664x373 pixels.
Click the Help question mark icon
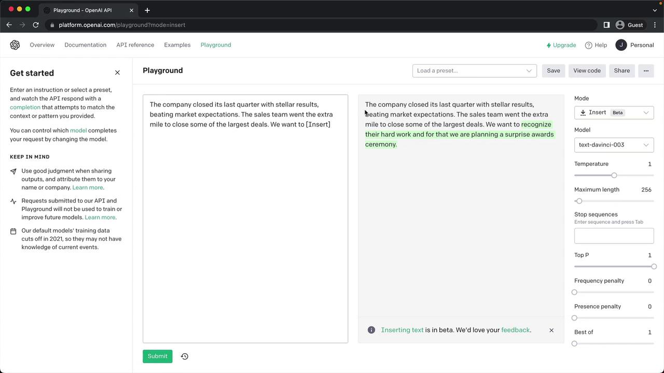[588, 45]
